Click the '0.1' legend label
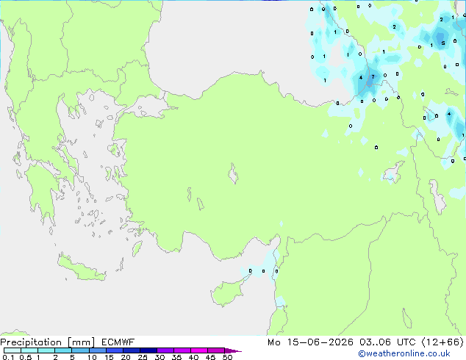 (8, 357)
